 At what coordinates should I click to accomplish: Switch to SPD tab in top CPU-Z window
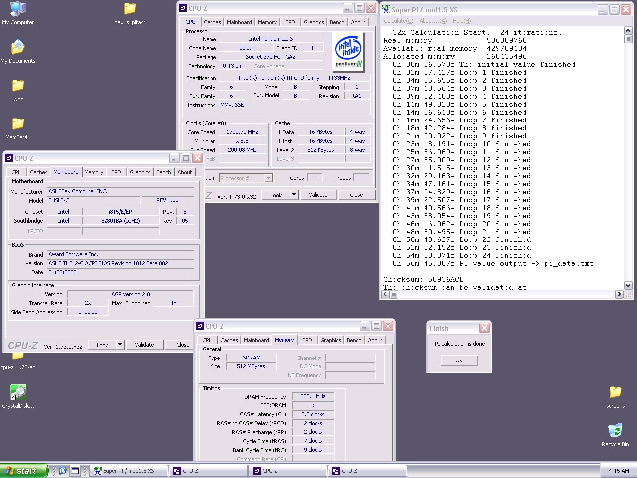[290, 22]
